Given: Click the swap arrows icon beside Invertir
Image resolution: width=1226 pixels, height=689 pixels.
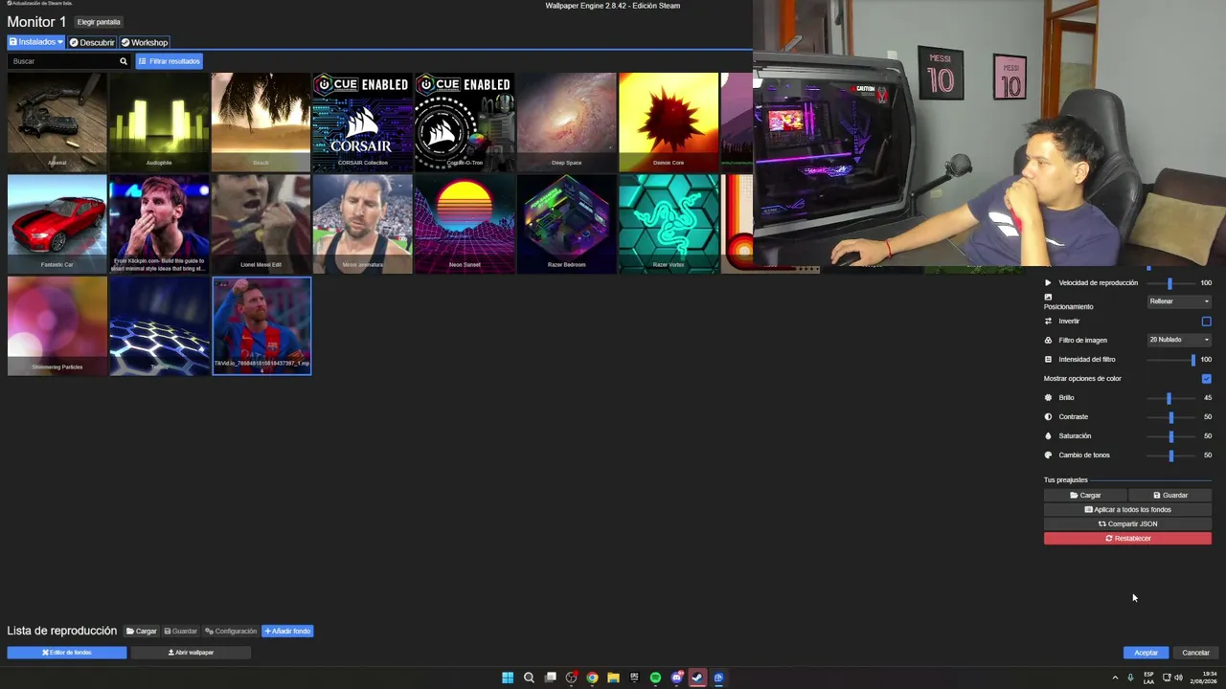Looking at the screenshot, I should [x=1048, y=322].
